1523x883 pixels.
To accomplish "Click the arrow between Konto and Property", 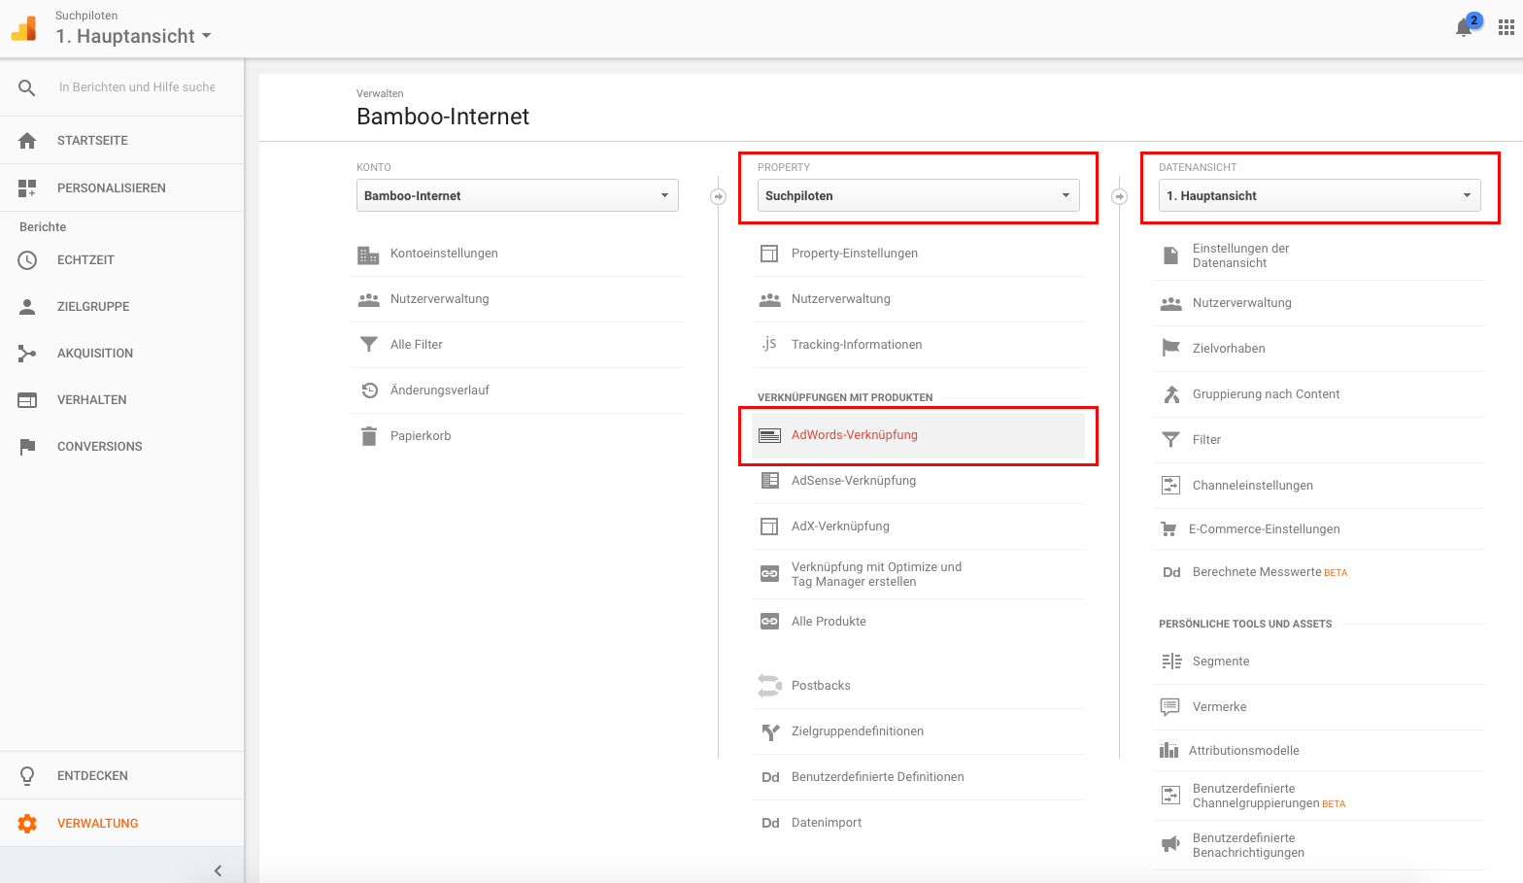I will (x=719, y=196).
